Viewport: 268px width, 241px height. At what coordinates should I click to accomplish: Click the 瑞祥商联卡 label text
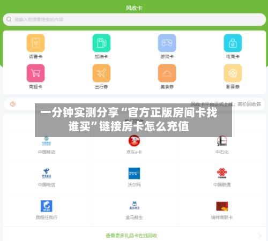point(222,217)
